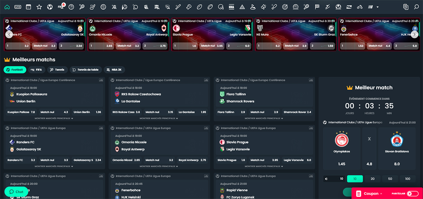Expand more sports dropdown arrow in top bar
423x199 pixels.
pos(377,7)
